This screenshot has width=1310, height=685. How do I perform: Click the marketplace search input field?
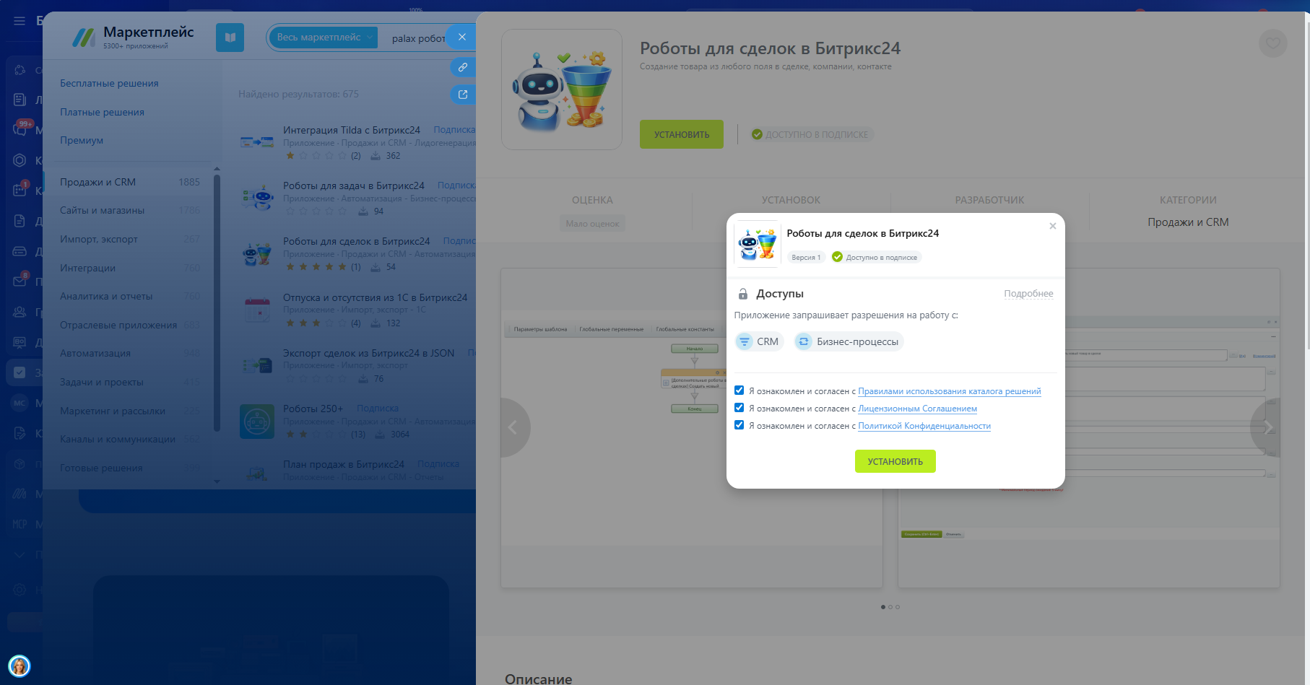click(x=417, y=38)
